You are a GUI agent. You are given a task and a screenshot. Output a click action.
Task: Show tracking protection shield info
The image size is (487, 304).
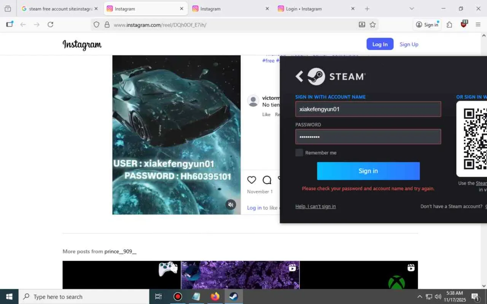pyautogui.click(x=96, y=25)
